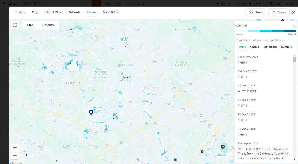Open the Street View tab
Image resolution: width=298 pixels, height=164 pixels.
[54, 12]
